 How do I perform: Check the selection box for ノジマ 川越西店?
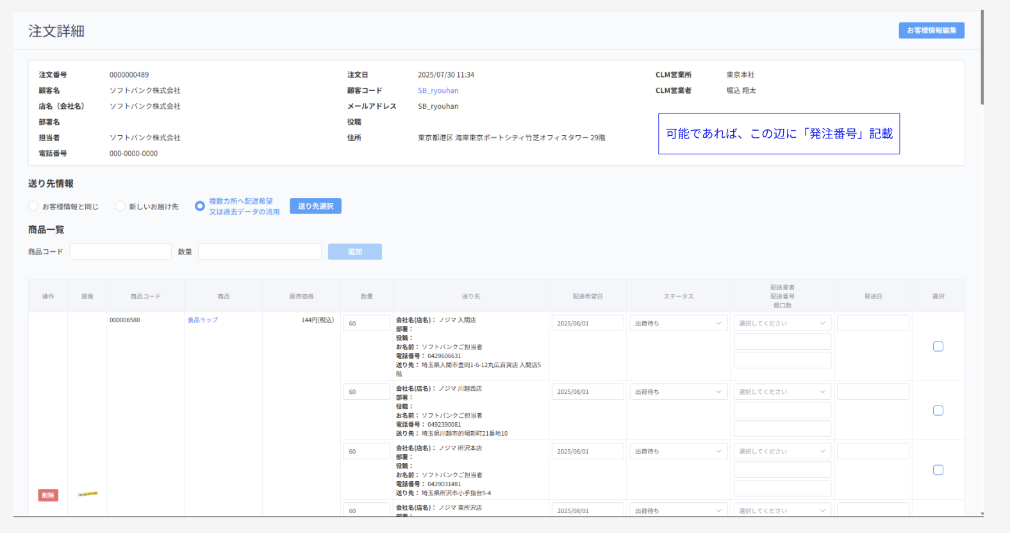(x=938, y=411)
